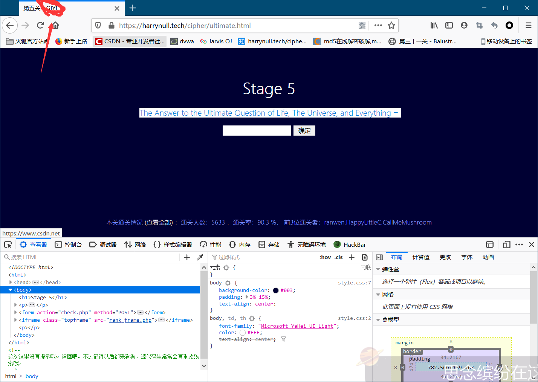
Task: Open the Firefox Library icon
Action: [434, 25]
